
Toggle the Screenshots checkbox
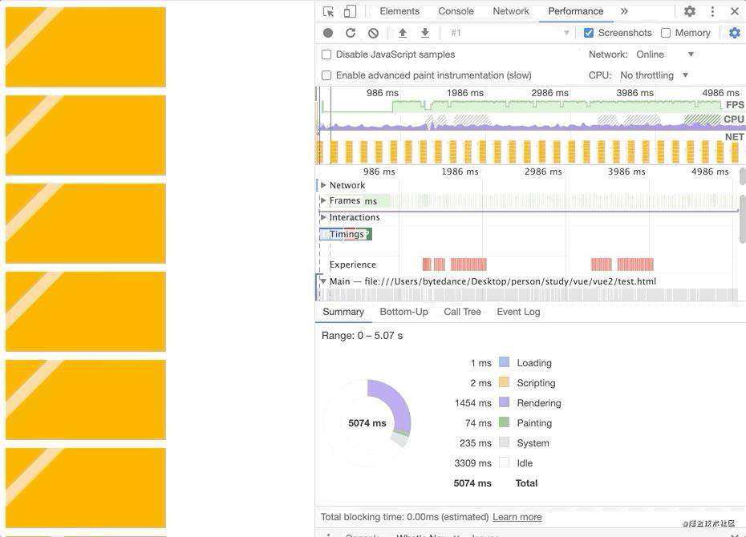(589, 33)
